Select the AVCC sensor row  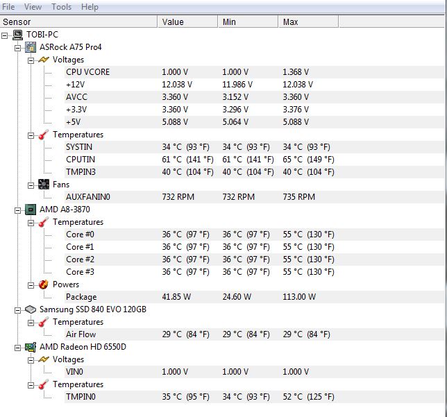pos(254,97)
